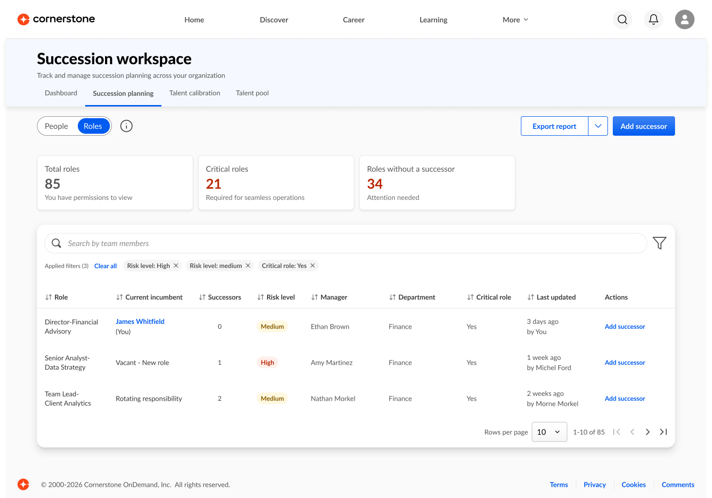Click the Search by team members field
This screenshot has height=498, width=712.
[x=346, y=243]
